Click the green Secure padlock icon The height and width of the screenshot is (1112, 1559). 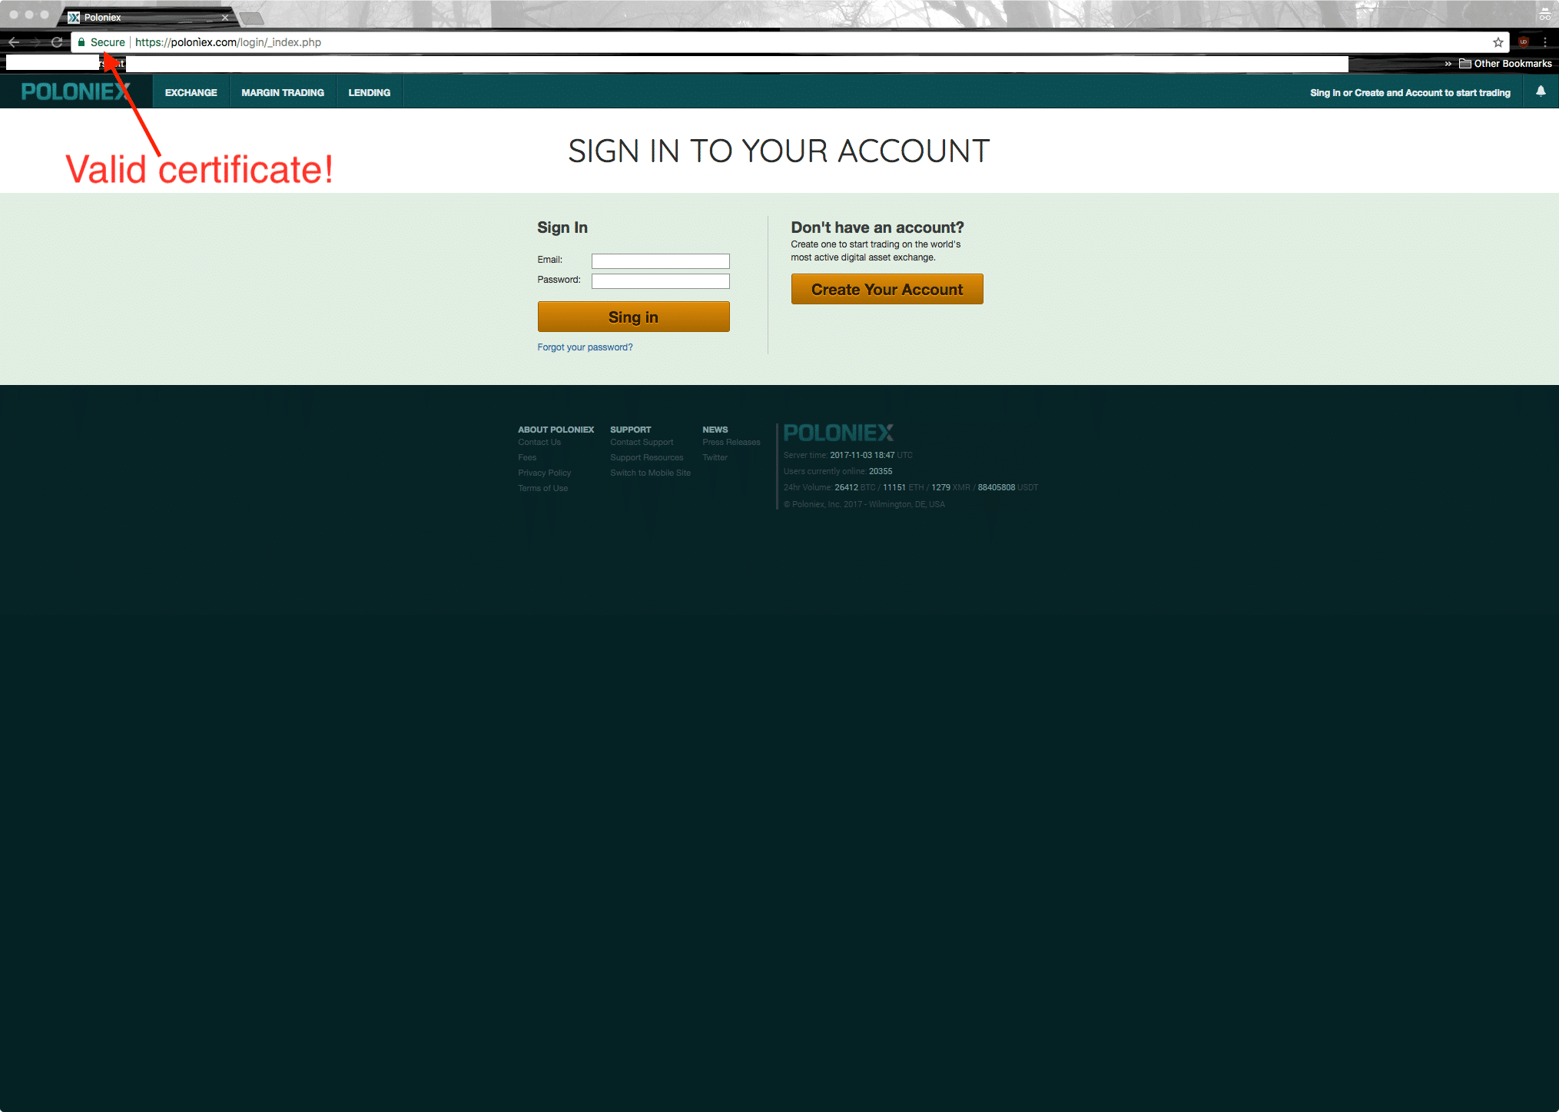coord(81,42)
